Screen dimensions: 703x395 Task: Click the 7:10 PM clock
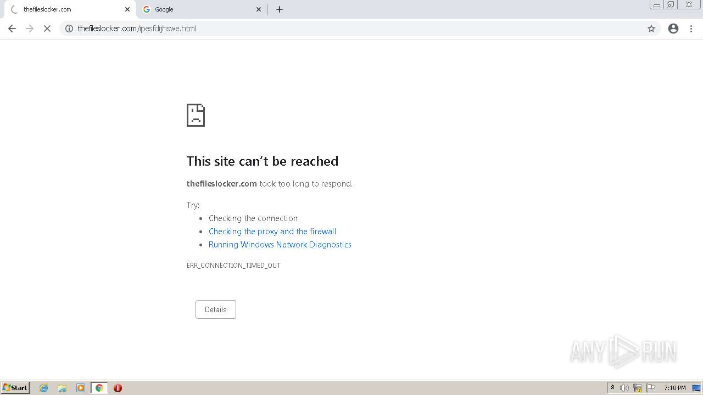click(x=674, y=388)
